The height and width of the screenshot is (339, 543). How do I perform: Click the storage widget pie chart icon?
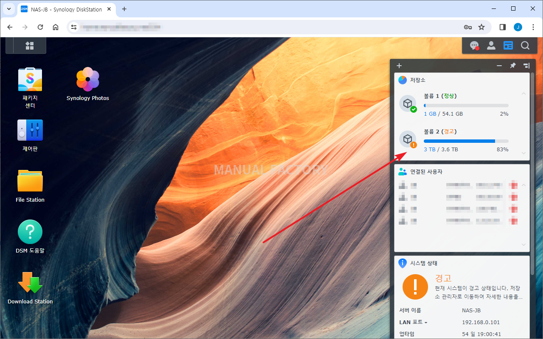pyautogui.click(x=403, y=80)
